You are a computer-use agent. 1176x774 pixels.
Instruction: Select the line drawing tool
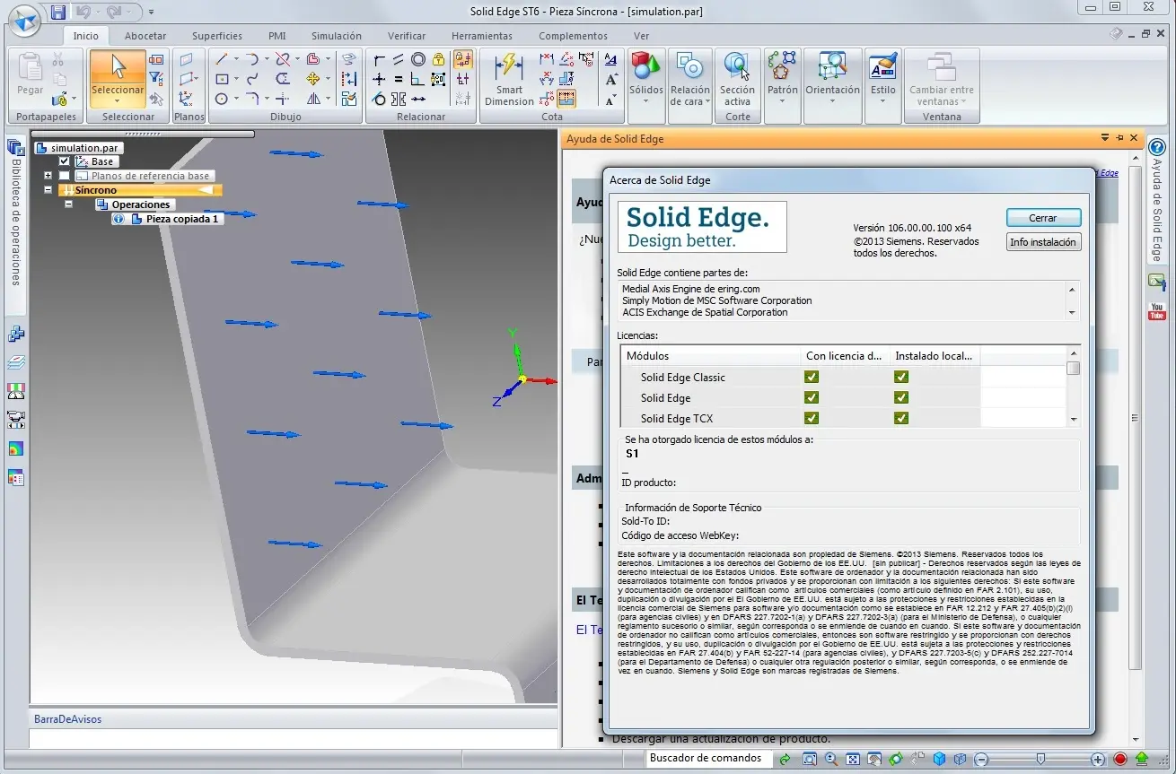coord(222,59)
